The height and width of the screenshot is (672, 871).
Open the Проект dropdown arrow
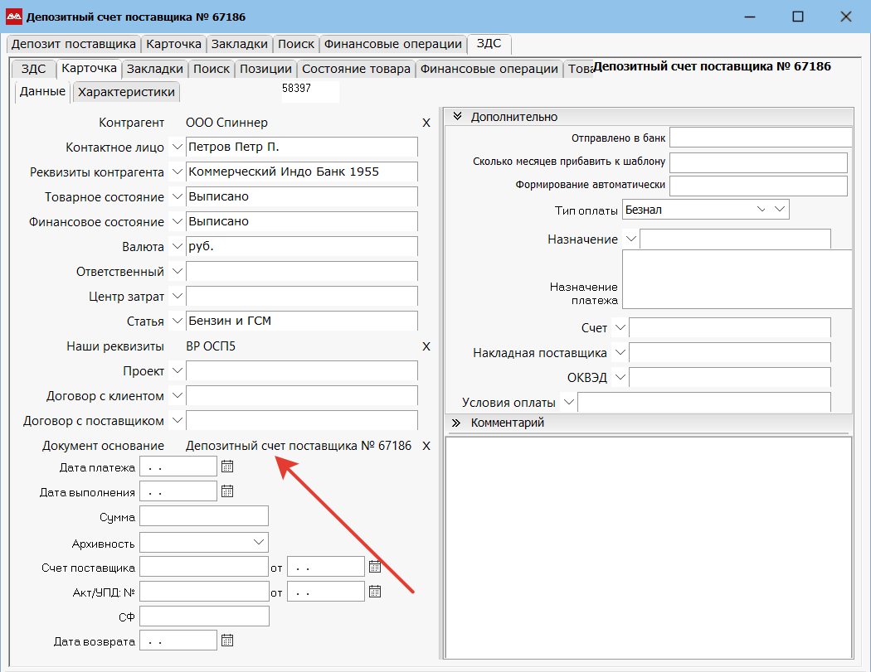(x=178, y=370)
